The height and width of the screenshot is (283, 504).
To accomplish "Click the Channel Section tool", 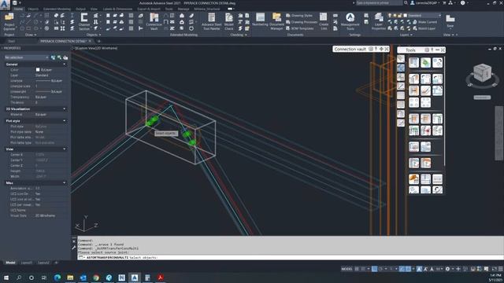I will click(x=84, y=21).
